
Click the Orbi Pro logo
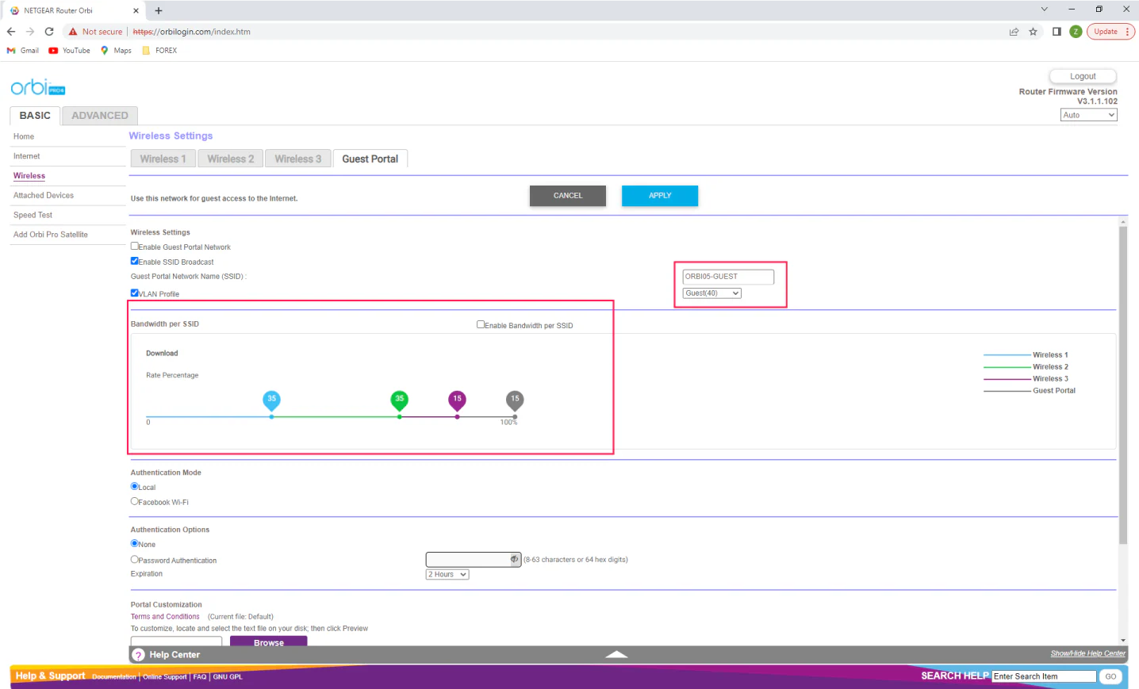[x=38, y=87]
